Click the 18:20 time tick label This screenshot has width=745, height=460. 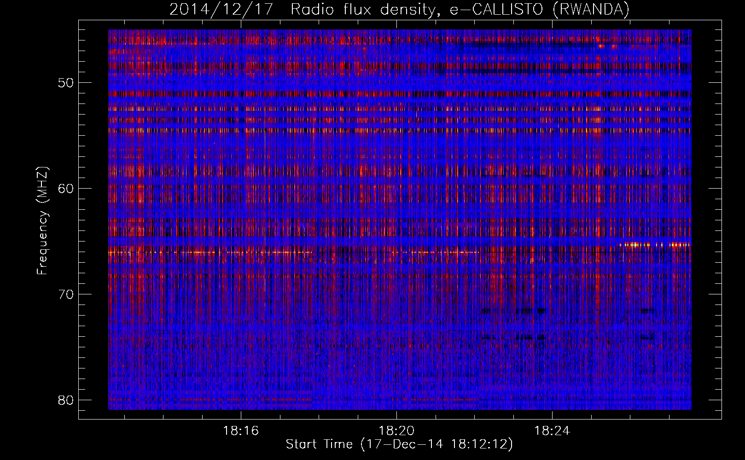tap(396, 431)
